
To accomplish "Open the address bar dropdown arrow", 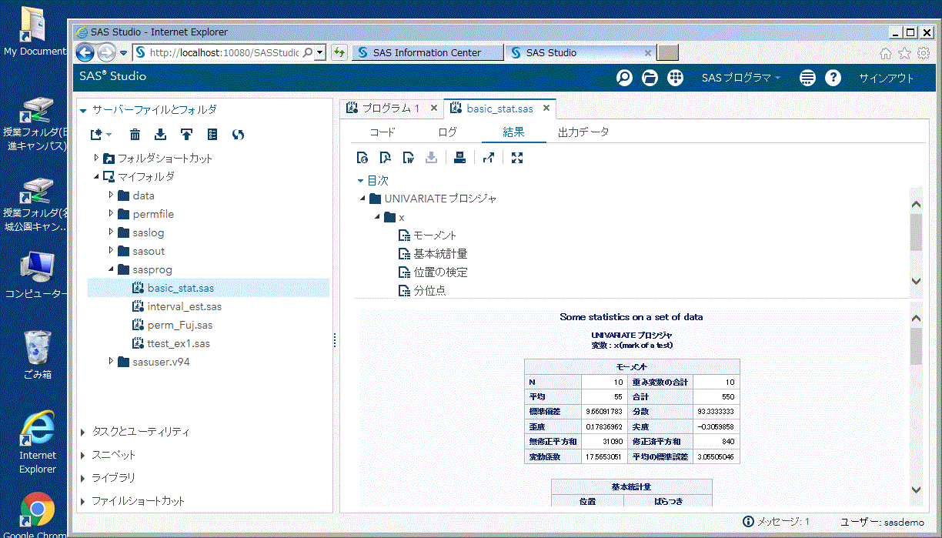I will (319, 52).
